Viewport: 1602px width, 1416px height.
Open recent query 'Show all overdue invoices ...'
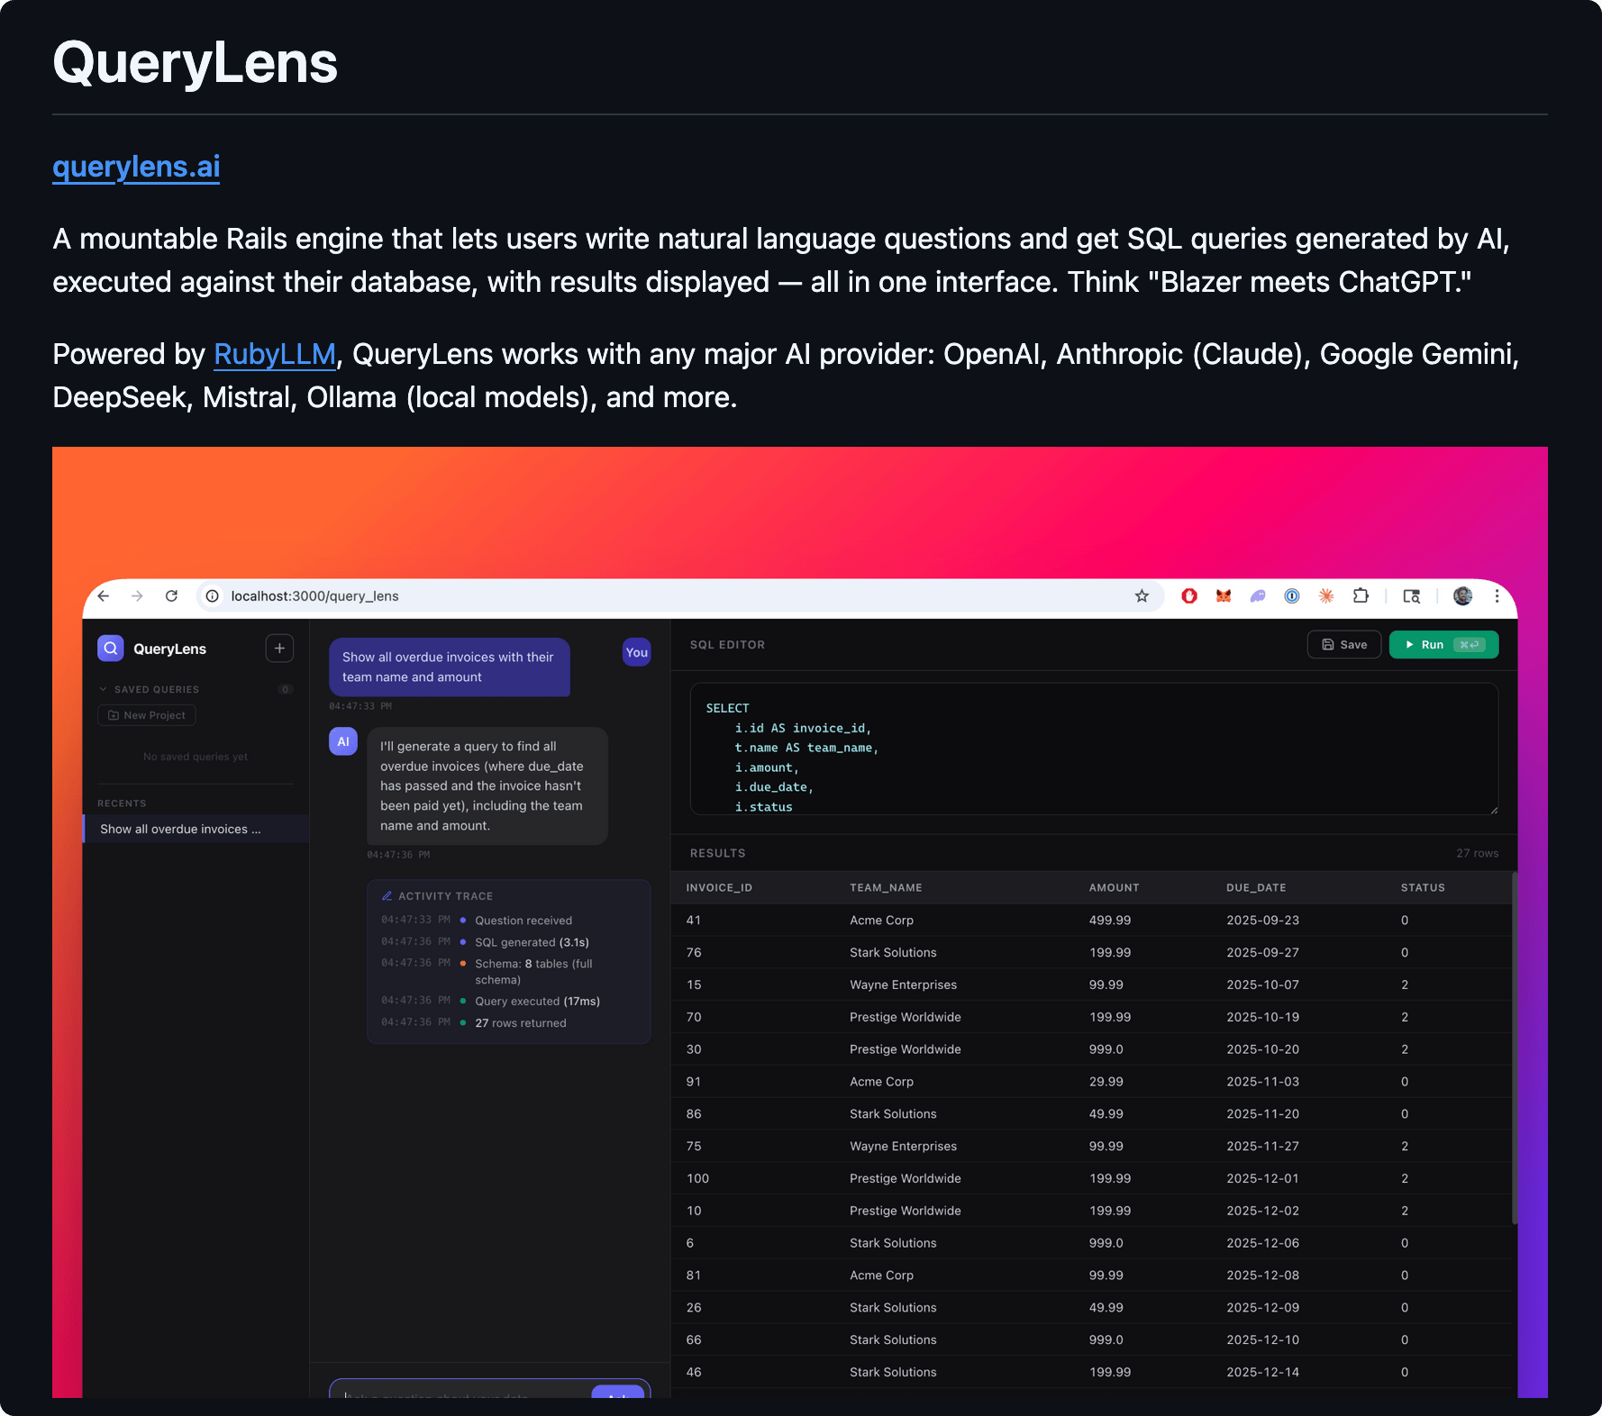(196, 829)
